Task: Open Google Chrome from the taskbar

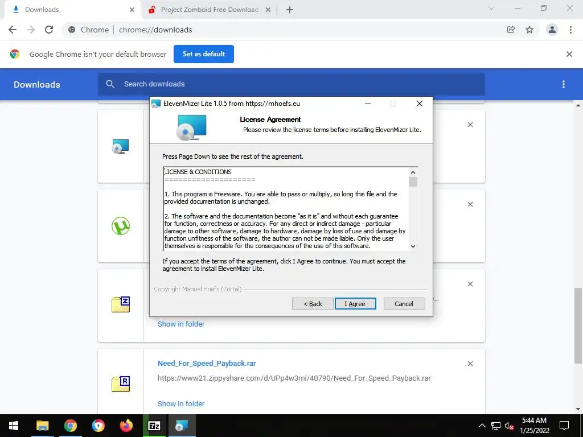Action: (x=70, y=426)
